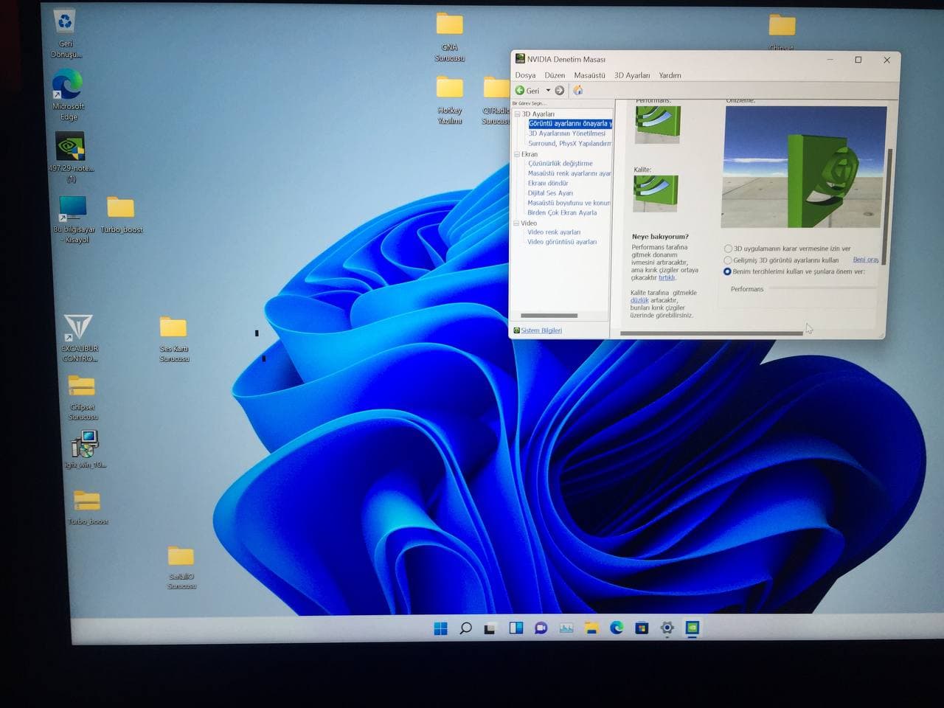This screenshot has width=944, height=708.
Task: Select 3D Ayarlarının Yönetilmesi
Action: [x=566, y=133]
